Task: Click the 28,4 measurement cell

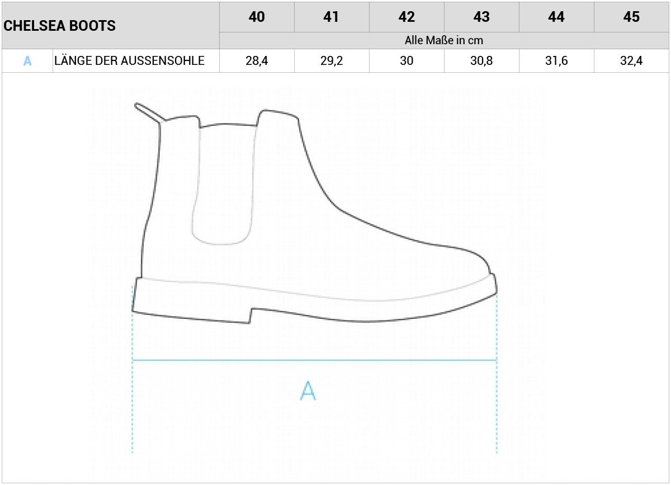Action: pyautogui.click(x=257, y=61)
